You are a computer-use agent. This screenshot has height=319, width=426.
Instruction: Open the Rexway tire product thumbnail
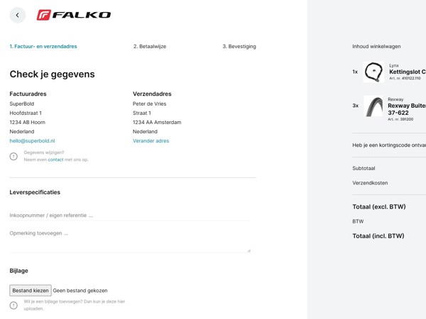click(373, 106)
